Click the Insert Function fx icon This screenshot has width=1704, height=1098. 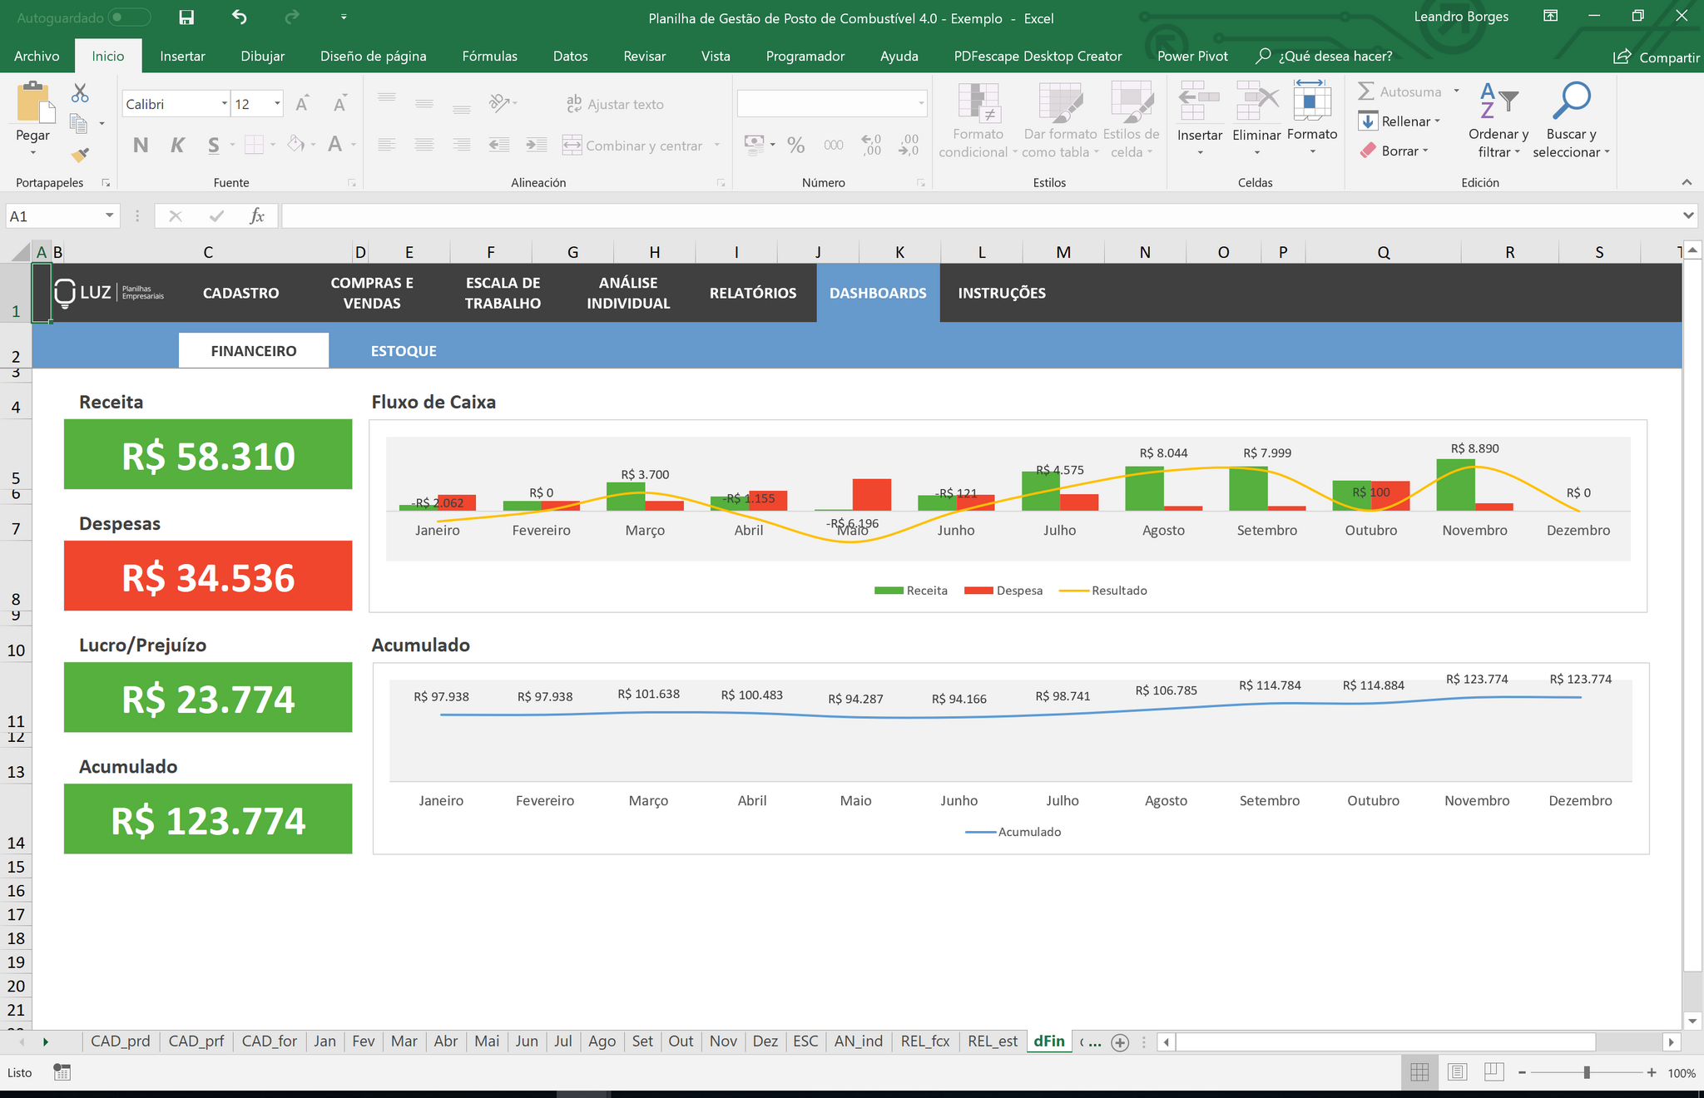click(x=257, y=216)
